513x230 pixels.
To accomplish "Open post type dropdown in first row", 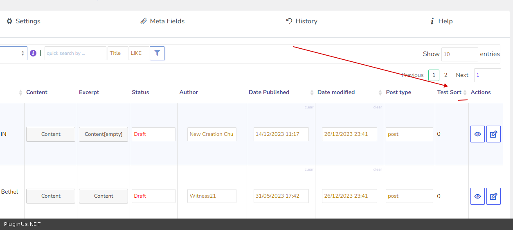I will click(409, 134).
